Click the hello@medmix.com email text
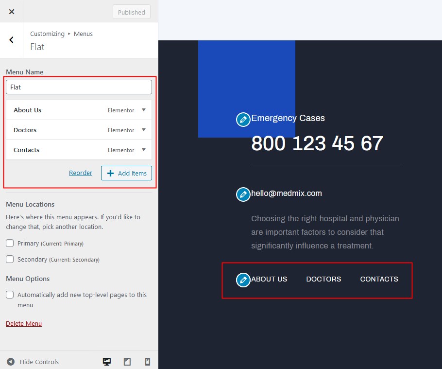 pos(287,193)
